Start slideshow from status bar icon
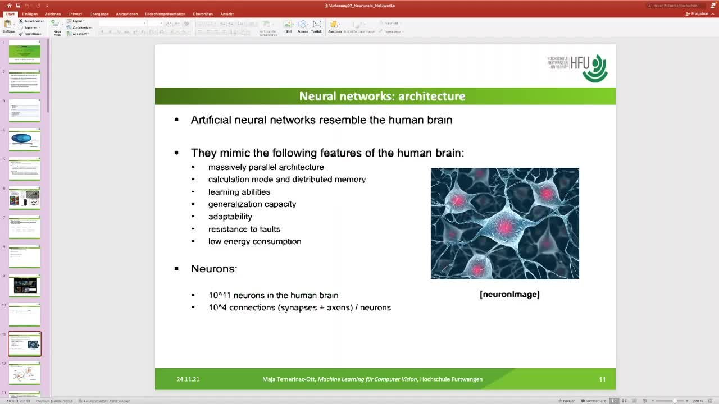The height and width of the screenshot is (404, 719). click(x=644, y=401)
